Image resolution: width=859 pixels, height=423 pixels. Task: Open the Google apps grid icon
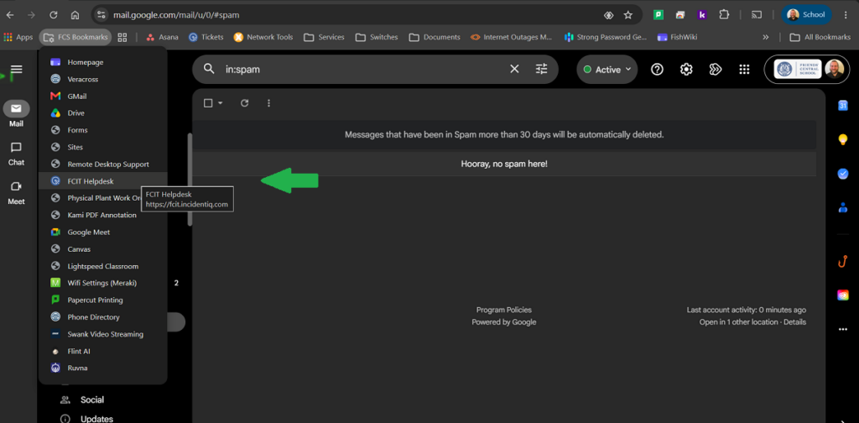[744, 70]
